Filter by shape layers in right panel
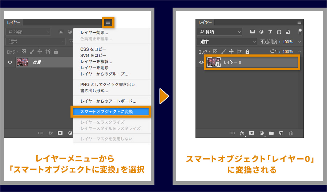 [x=279, y=32]
